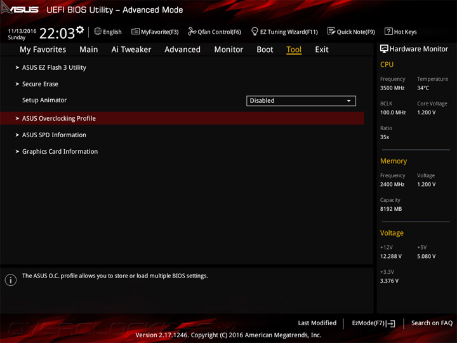This screenshot has height=343, width=457.
Task: Click the Ratio value 35x
Action: [x=385, y=137]
